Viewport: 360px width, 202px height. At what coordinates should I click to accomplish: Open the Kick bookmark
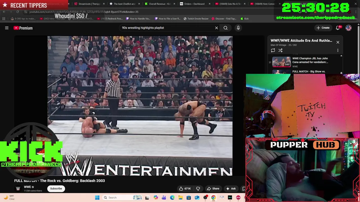coord(244,19)
